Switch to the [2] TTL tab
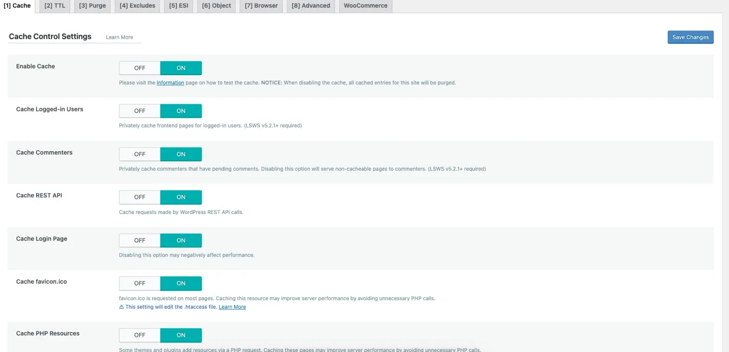The height and width of the screenshot is (352, 729). click(55, 6)
